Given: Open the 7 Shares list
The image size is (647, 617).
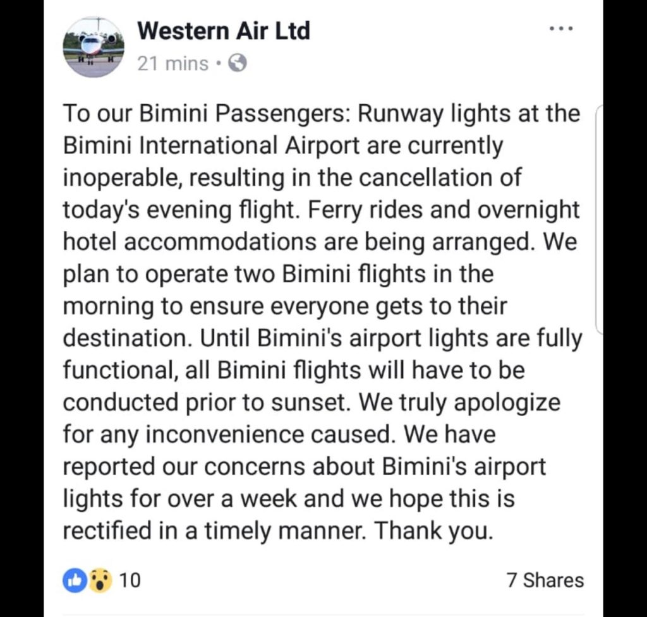Looking at the screenshot, I should pyautogui.click(x=545, y=580).
